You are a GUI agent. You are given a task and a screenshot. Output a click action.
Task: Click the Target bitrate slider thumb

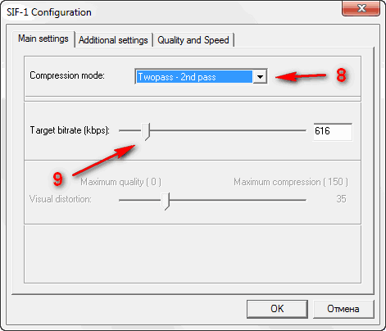coord(146,131)
